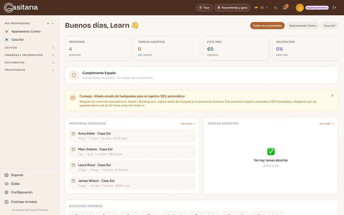View all tareas abiertas
This screenshot has width=344, height=215.
[327, 124]
